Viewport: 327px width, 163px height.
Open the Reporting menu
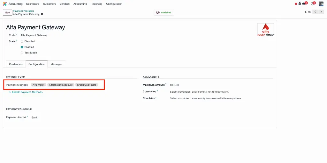(96, 4)
